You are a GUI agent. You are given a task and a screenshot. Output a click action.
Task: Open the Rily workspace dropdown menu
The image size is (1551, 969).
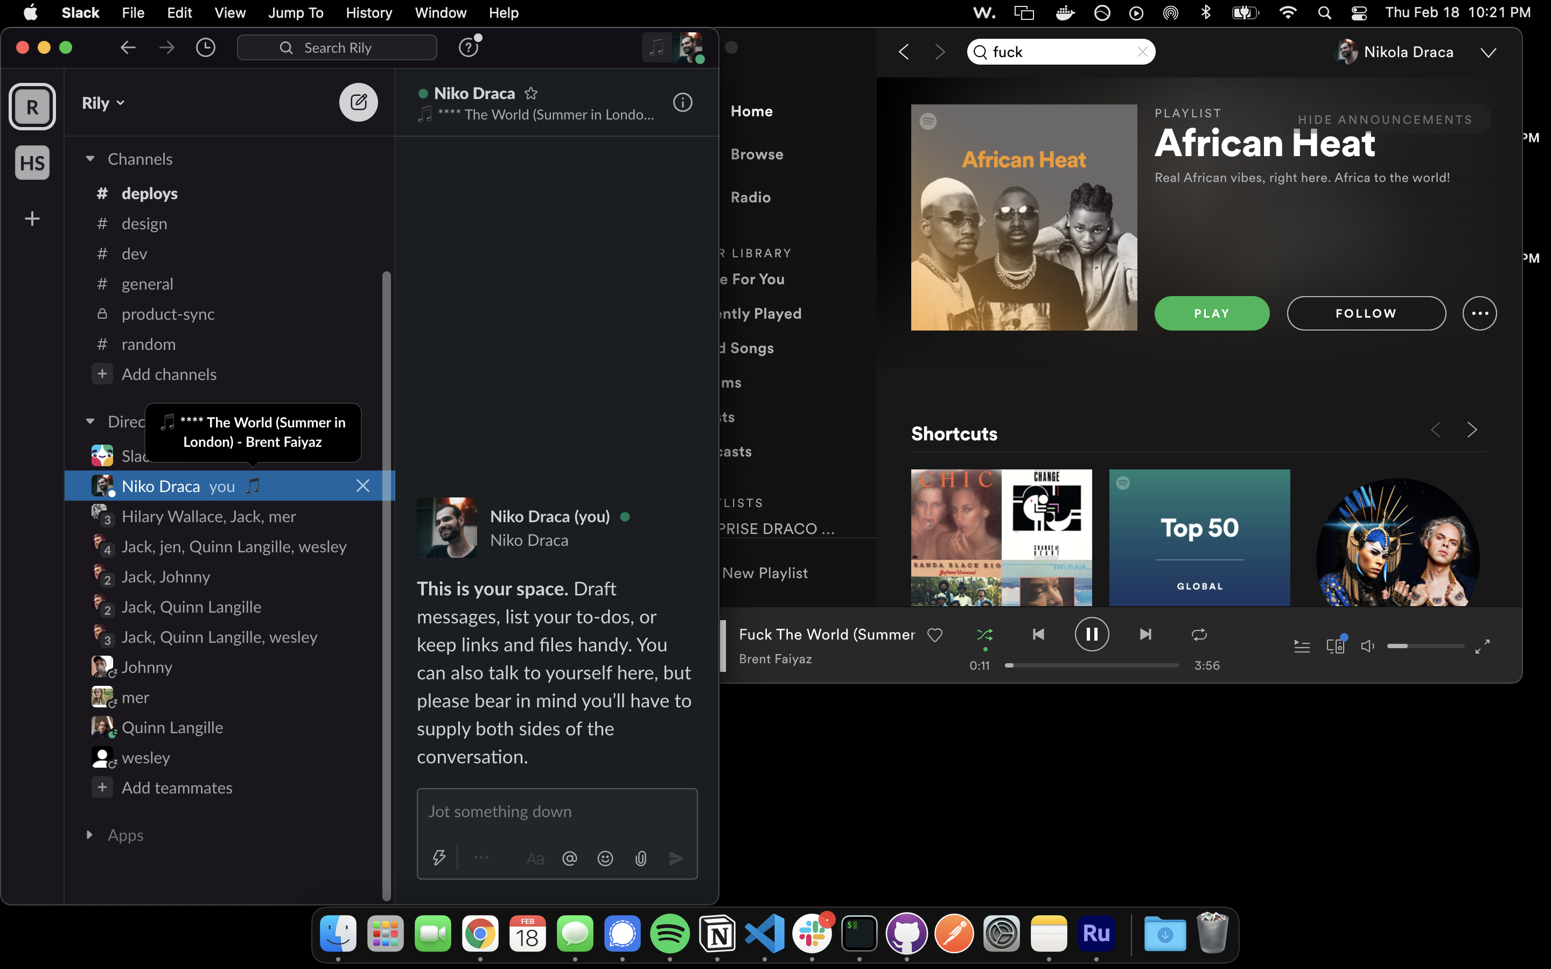pos(103,103)
